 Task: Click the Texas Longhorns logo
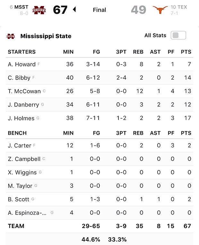point(160,10)
